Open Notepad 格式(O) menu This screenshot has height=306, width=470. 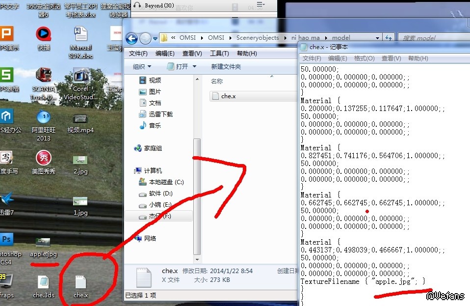tap(364, 58)
